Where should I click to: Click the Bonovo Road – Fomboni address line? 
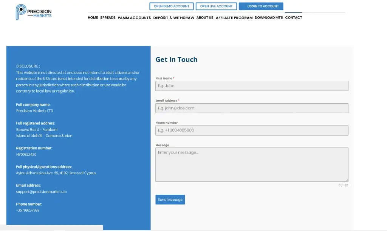click(37, 130)
